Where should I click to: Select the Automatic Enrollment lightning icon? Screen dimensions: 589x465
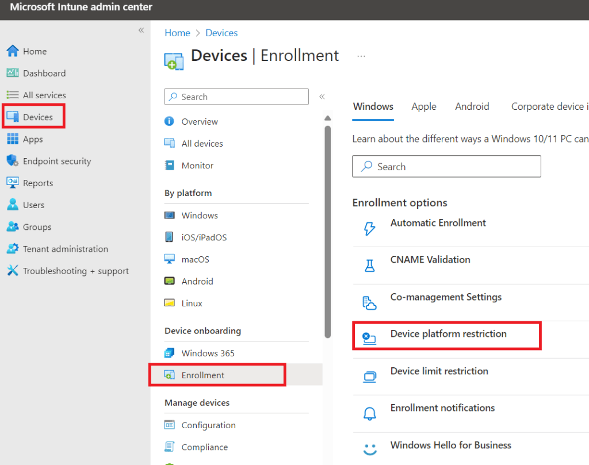click(x=369, y=229)
